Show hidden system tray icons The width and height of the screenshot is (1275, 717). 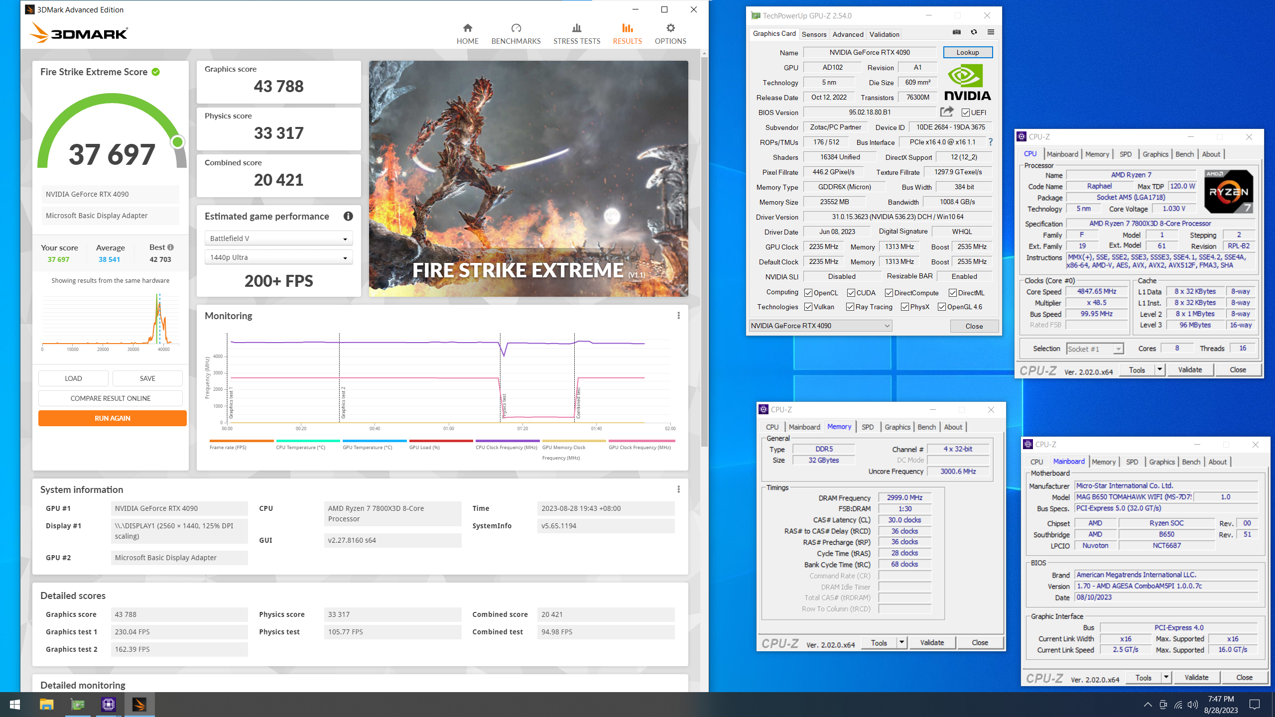pos(1147,705)
